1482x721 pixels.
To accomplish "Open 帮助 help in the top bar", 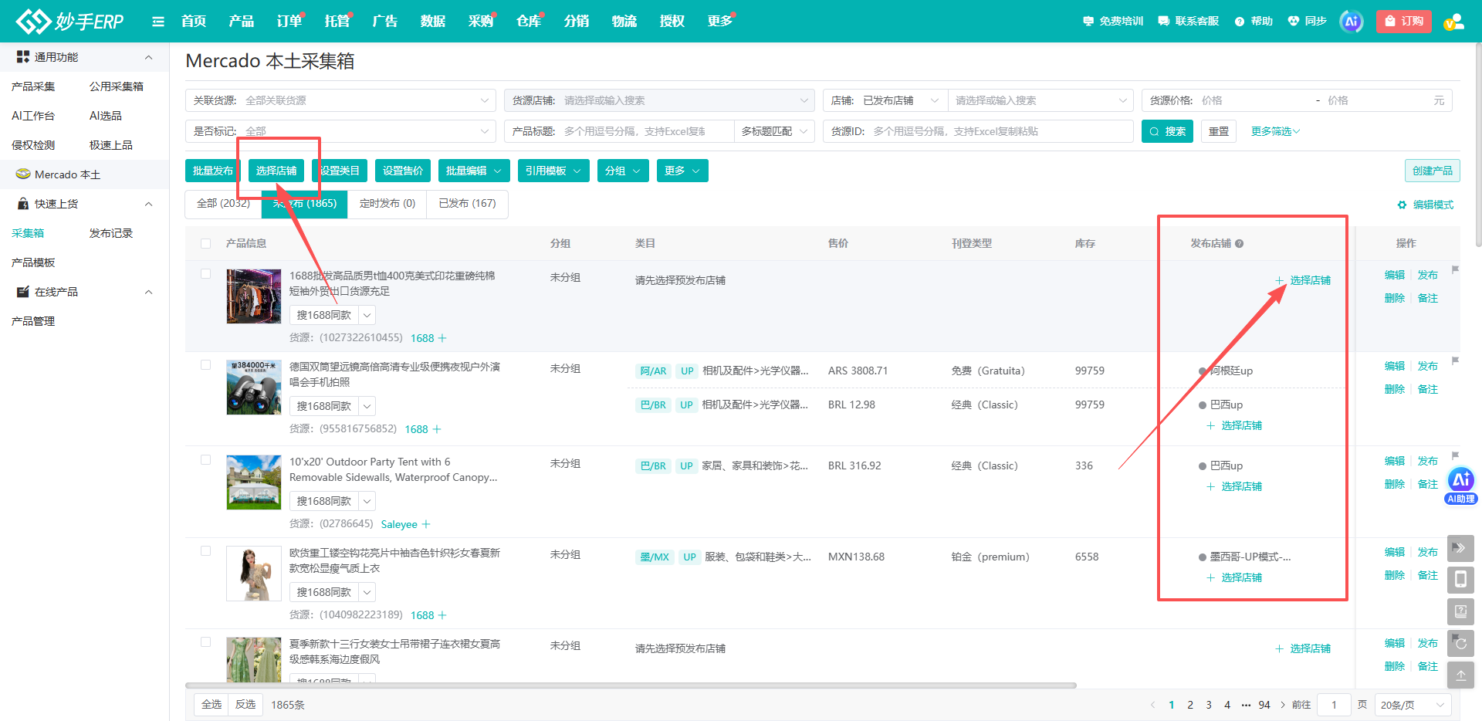I will (x=1254, y=21).
